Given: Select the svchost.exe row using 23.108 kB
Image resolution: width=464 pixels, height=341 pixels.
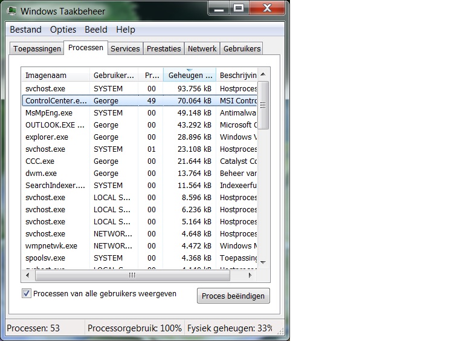Looking at the screenshot, I should [140, 149].
